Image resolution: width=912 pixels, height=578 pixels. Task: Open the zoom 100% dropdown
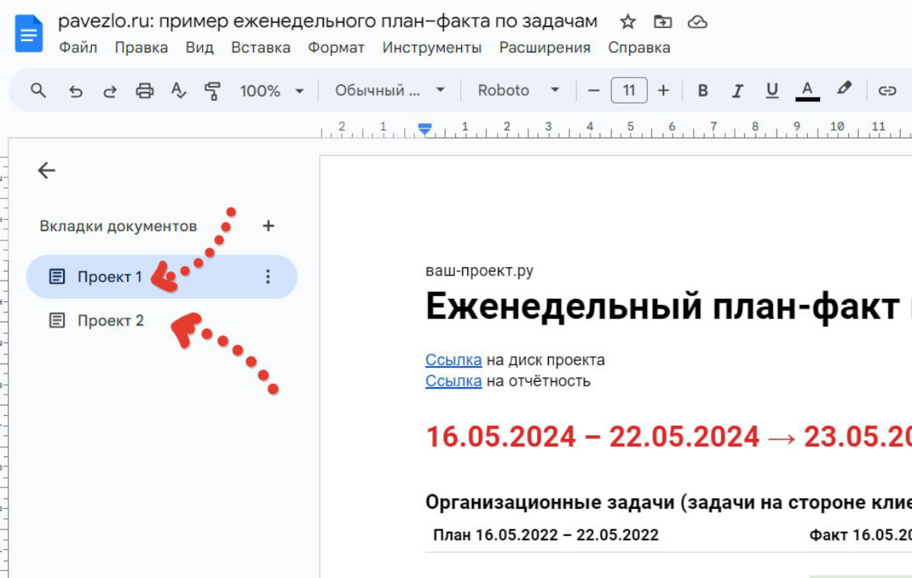272,91
